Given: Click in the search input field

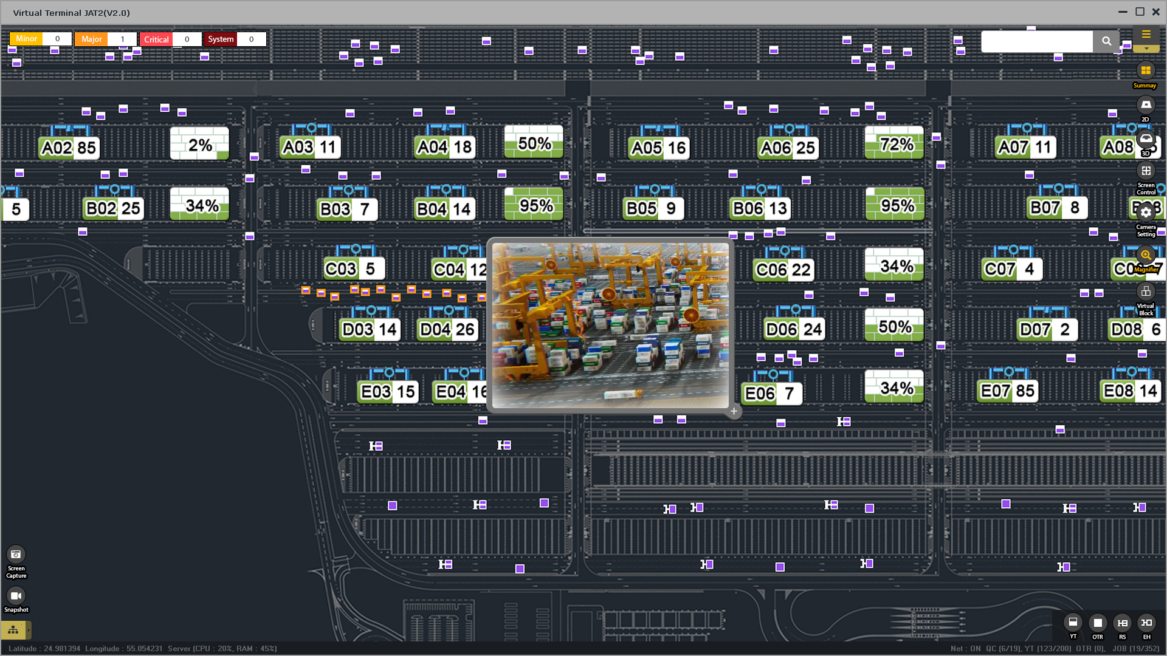Looking at the screenshot, I should tap(1037, 41).
